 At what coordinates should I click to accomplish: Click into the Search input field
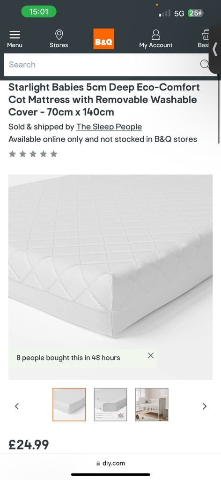(104, 65)
